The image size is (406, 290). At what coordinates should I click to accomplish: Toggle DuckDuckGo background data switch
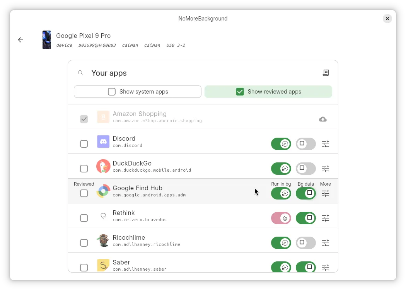pyautogui.click(x=306, y=169)
